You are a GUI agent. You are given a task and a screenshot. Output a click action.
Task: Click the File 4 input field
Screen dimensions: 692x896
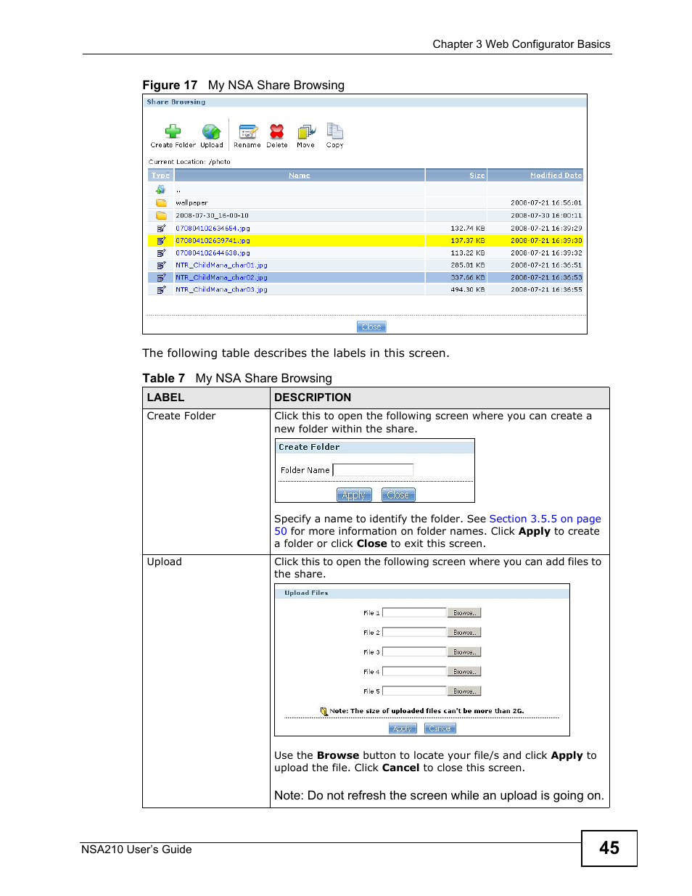coord(414,672)
